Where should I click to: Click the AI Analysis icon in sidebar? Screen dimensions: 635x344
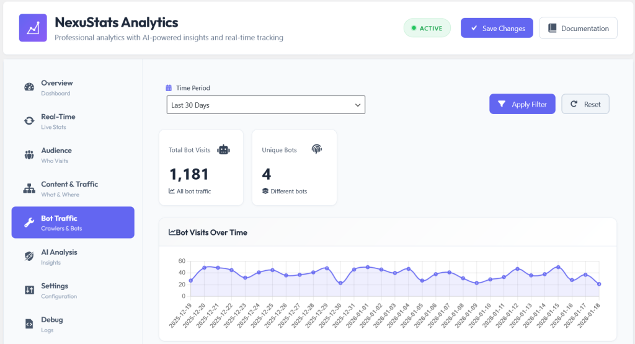pos(29,256)
